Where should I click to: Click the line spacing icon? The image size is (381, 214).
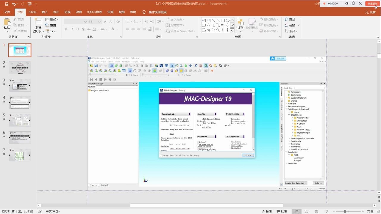click(159, 21)
